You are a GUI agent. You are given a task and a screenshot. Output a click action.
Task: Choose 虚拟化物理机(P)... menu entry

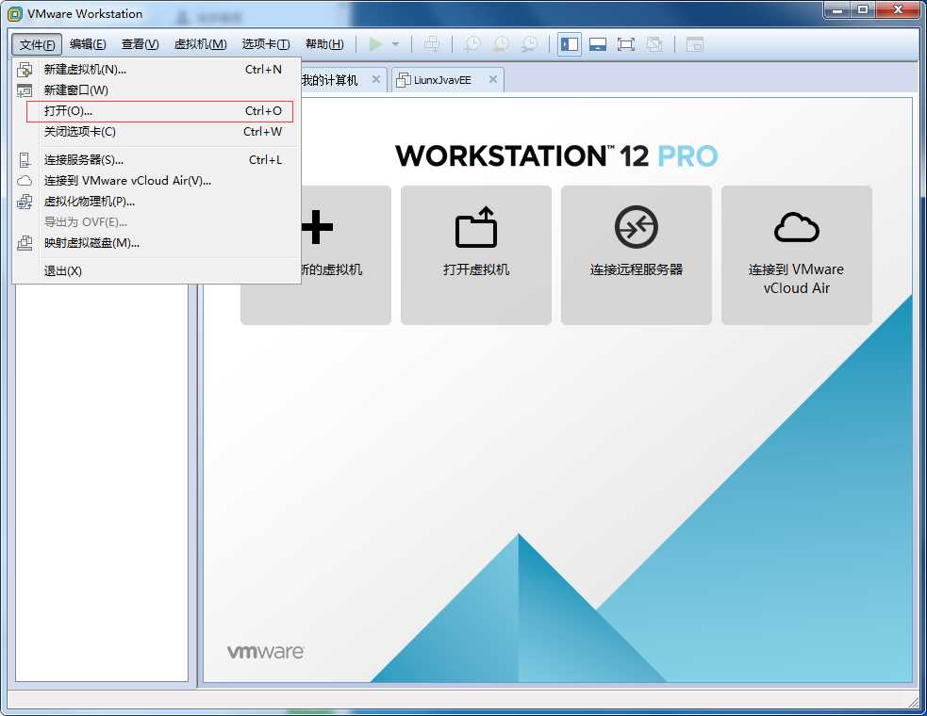click(157, 202)
